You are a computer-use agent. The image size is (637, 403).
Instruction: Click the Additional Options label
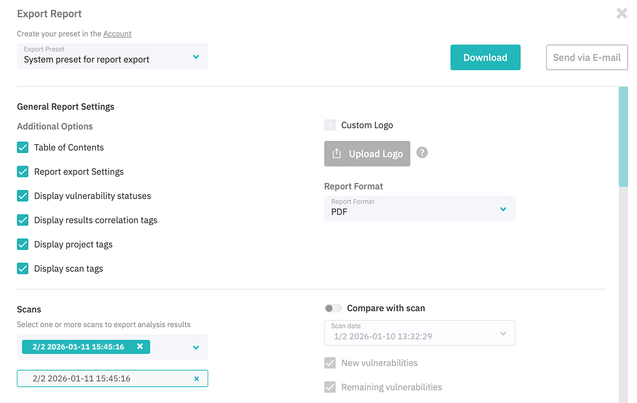click(x=55, y=126)
